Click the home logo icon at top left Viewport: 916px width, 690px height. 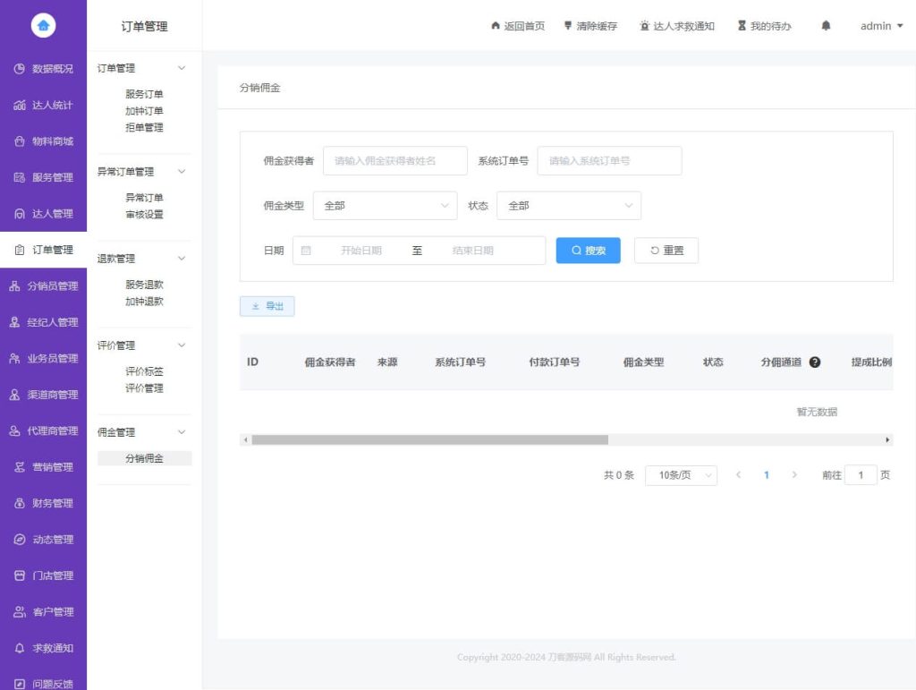43,26
